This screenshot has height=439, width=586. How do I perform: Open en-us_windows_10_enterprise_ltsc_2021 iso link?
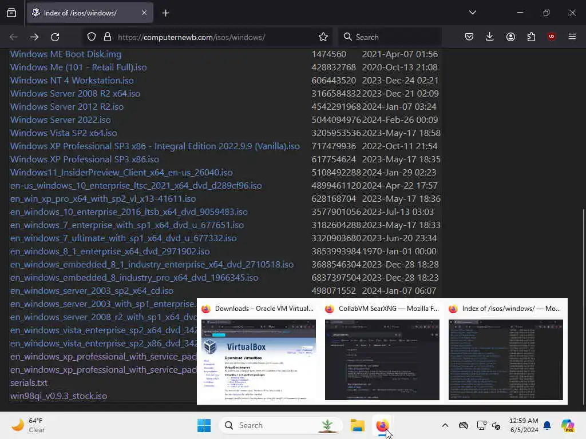136,186
